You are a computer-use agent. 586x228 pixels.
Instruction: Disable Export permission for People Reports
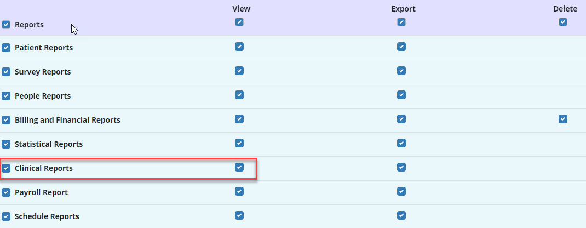[401, 95]
